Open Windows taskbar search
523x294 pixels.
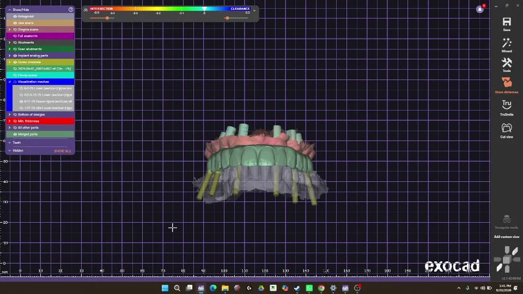[x=177, y=288]
